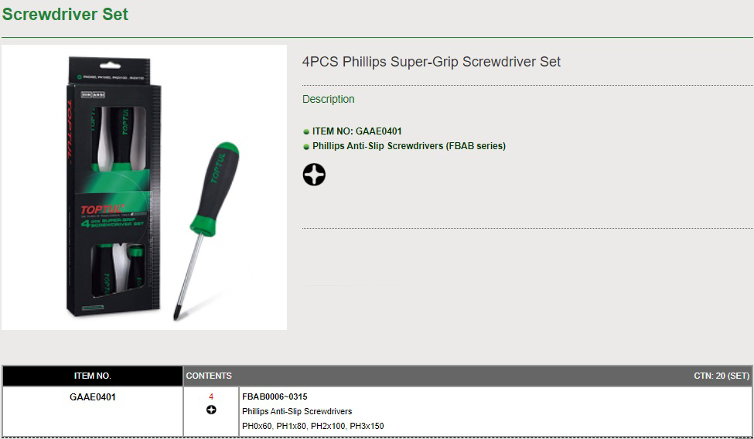Click the TOPTUL logo on the package box
Image resolution: width=754 pixels, height=439 pixels.
pos(102,209)
